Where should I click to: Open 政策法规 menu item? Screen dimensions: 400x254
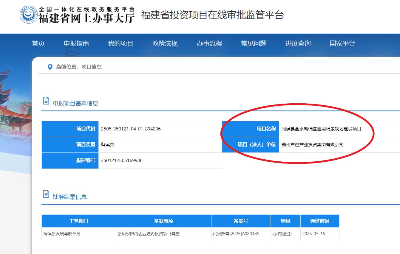(165, 43)
